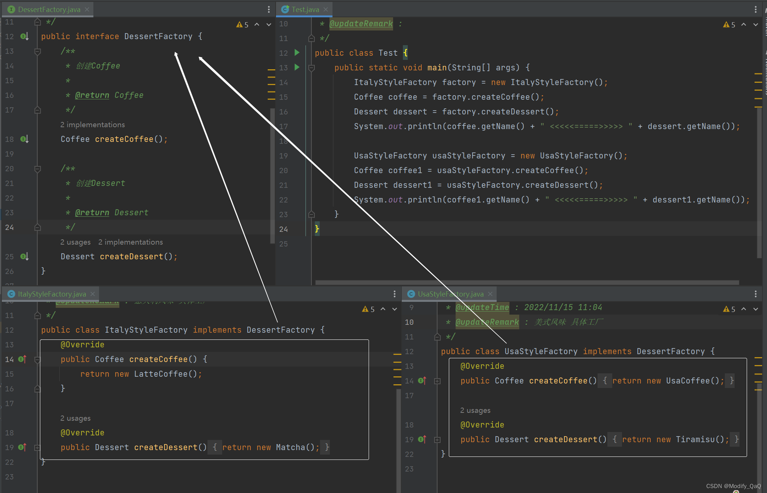Viewport: 767px width, 493px height.
Task: Go to implemented createDessert from ItalyStyleFactory gutter
Action: pos(22,447)
